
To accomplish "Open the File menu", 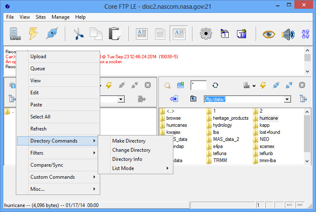I will pyautogui.click(x=10, y=17).
